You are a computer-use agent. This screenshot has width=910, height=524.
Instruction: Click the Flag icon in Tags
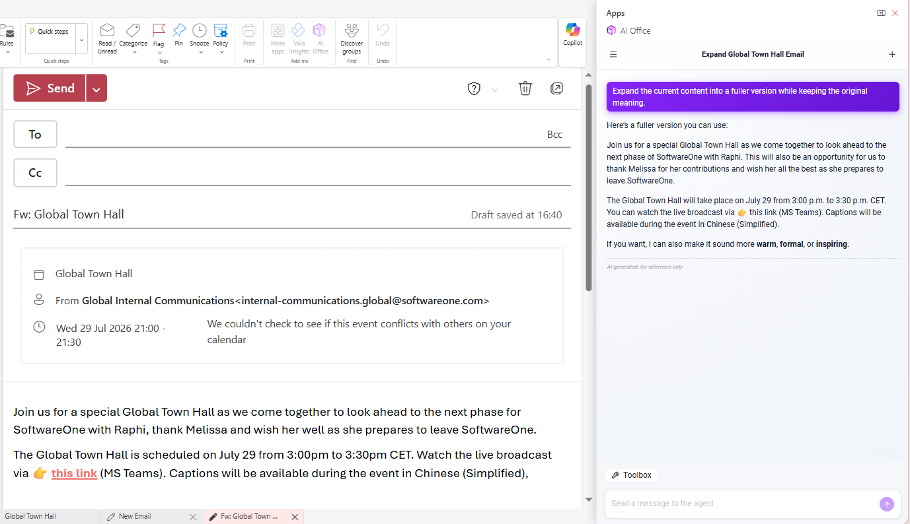(159, 30)
